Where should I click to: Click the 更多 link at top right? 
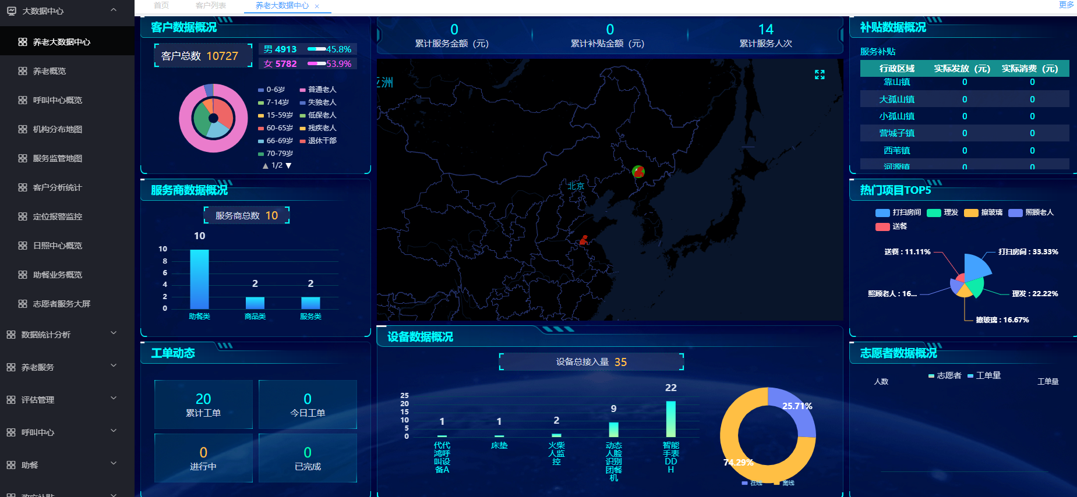tap(1066, 5)
